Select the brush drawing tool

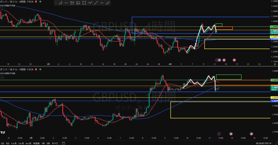pyautogui.click(x=108, y=3)
